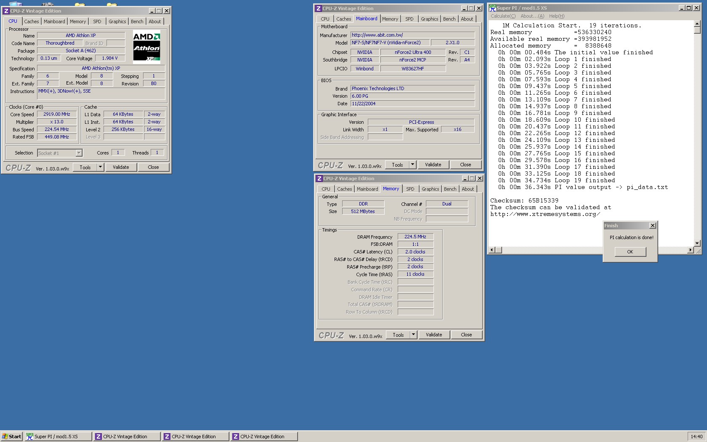Click the CPU-Z icon in the Memory window title bar

(319, 178)
